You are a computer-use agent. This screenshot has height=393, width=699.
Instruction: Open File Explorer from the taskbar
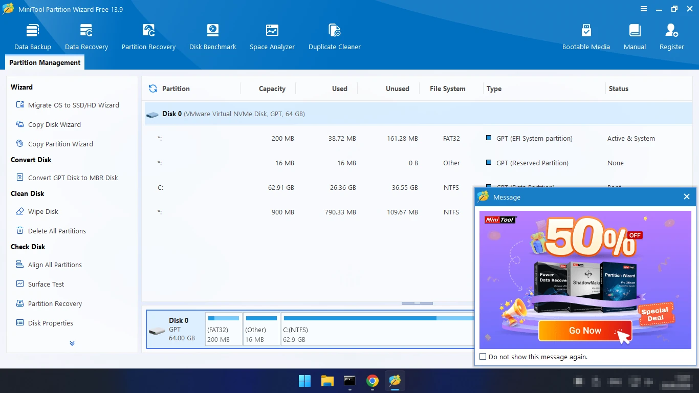(327, 381)
